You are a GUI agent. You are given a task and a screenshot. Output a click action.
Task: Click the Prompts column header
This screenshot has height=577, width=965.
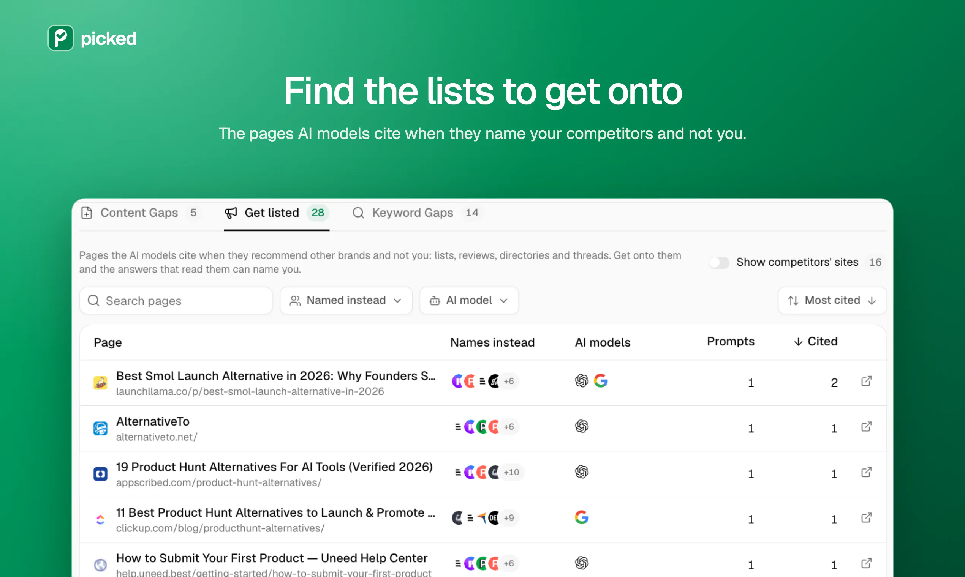[730, 341]
